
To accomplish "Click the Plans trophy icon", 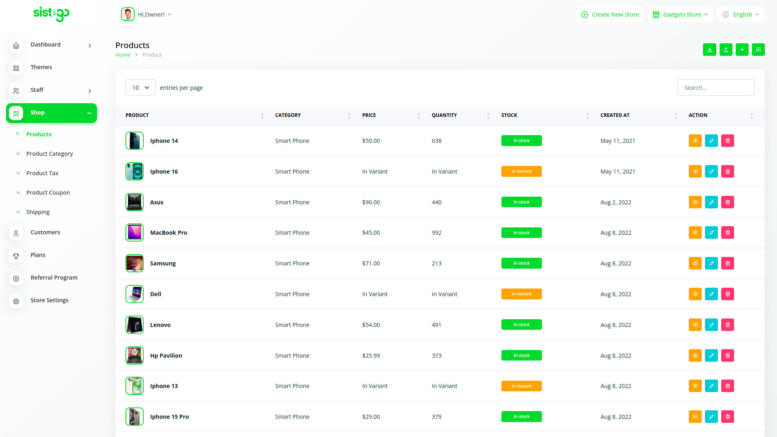I will point(16,256).
